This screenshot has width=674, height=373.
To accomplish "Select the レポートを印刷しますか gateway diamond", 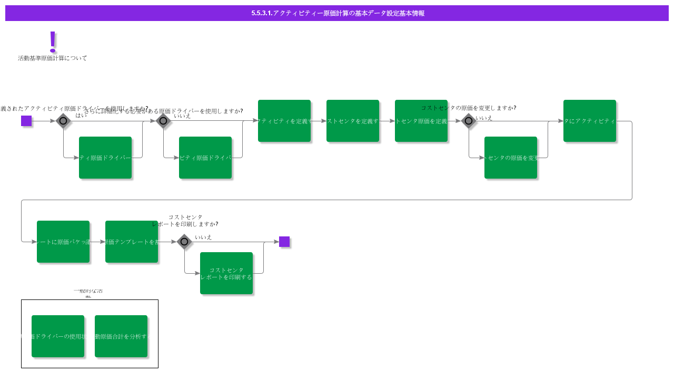I will pos(184,242).
